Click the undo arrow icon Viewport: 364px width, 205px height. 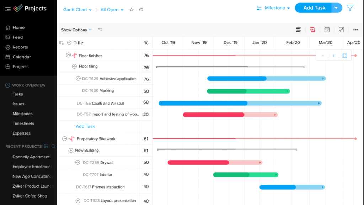[100, 30]
